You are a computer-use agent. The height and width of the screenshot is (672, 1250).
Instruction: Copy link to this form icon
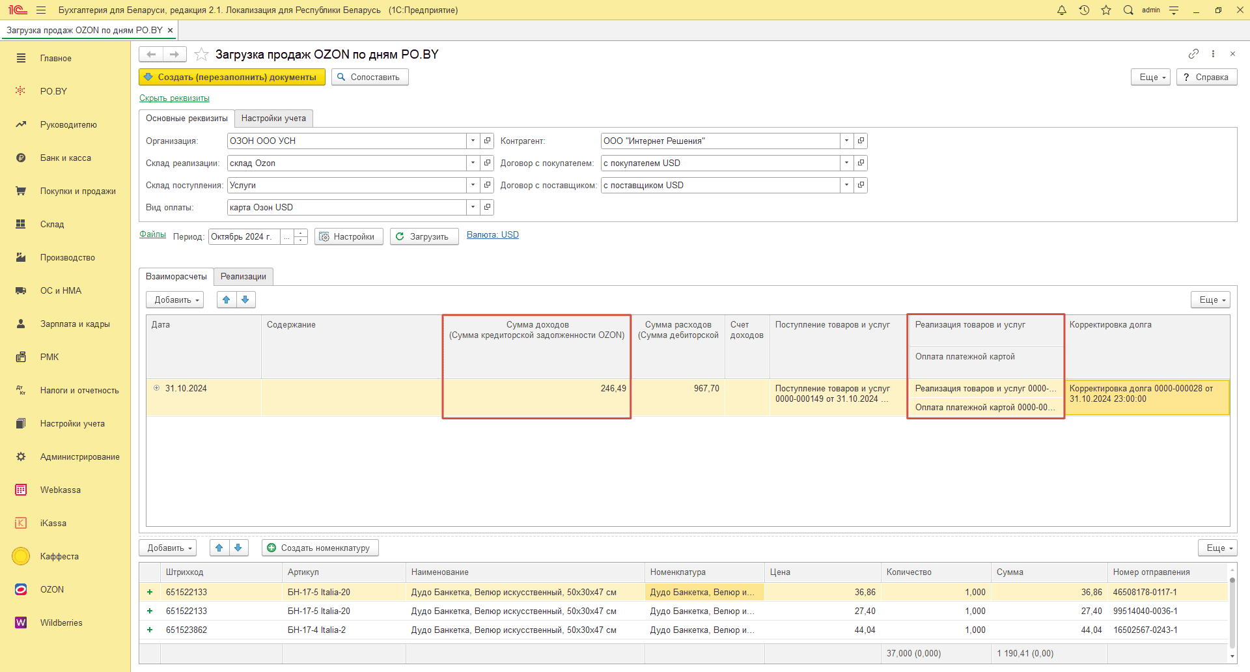coord(1193,54)
